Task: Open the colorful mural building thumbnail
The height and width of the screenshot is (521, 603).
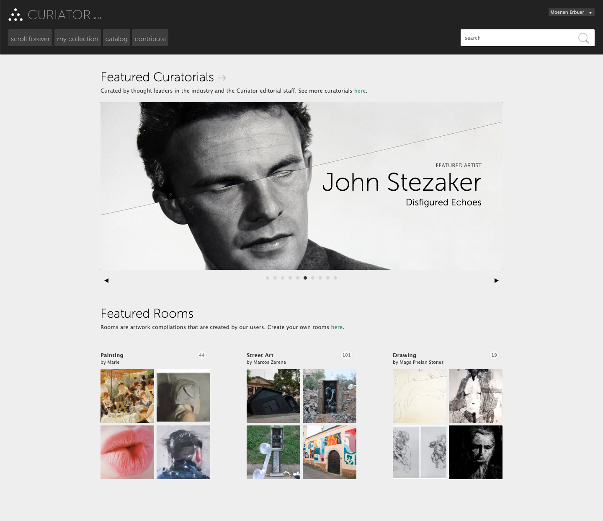Action: 330,452
